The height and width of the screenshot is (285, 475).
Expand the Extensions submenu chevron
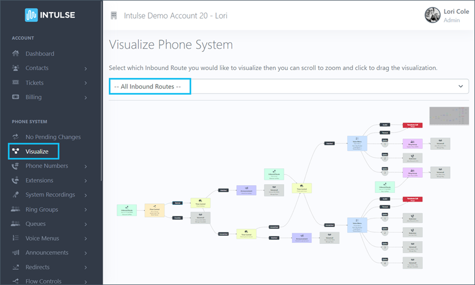[85, 181]
